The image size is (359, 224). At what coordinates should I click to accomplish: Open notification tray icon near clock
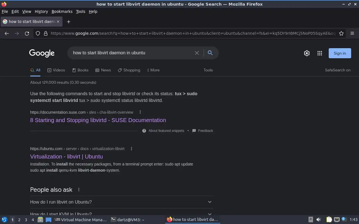click(344, 220)
